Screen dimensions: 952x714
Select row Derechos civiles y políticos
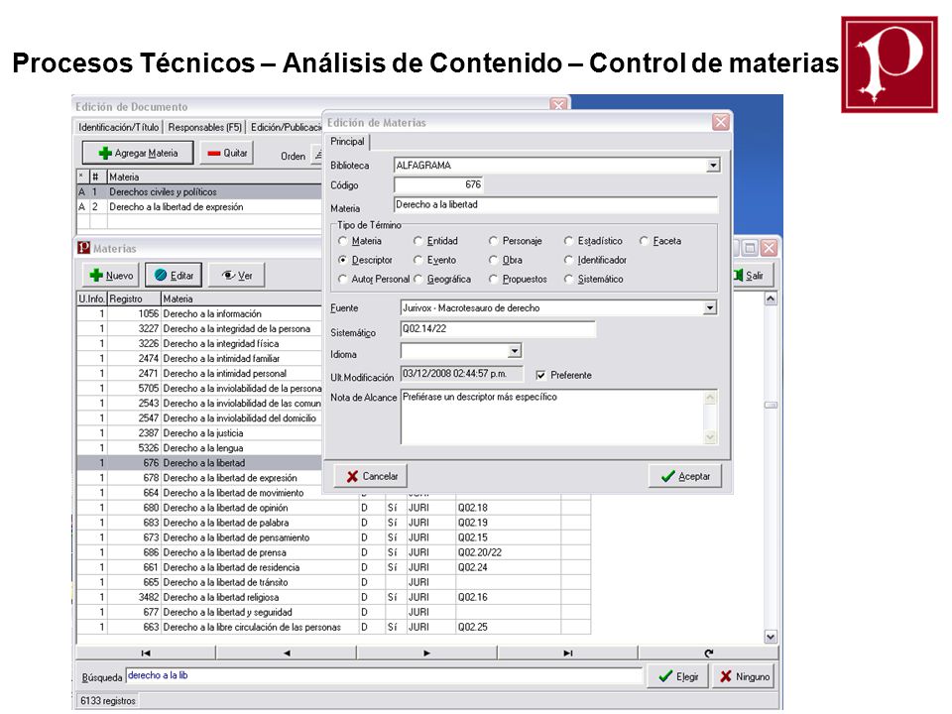(199, 191)
